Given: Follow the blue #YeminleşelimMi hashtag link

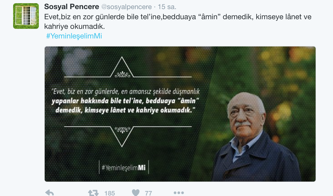Looking at the screenshot, I should [74, 36].
